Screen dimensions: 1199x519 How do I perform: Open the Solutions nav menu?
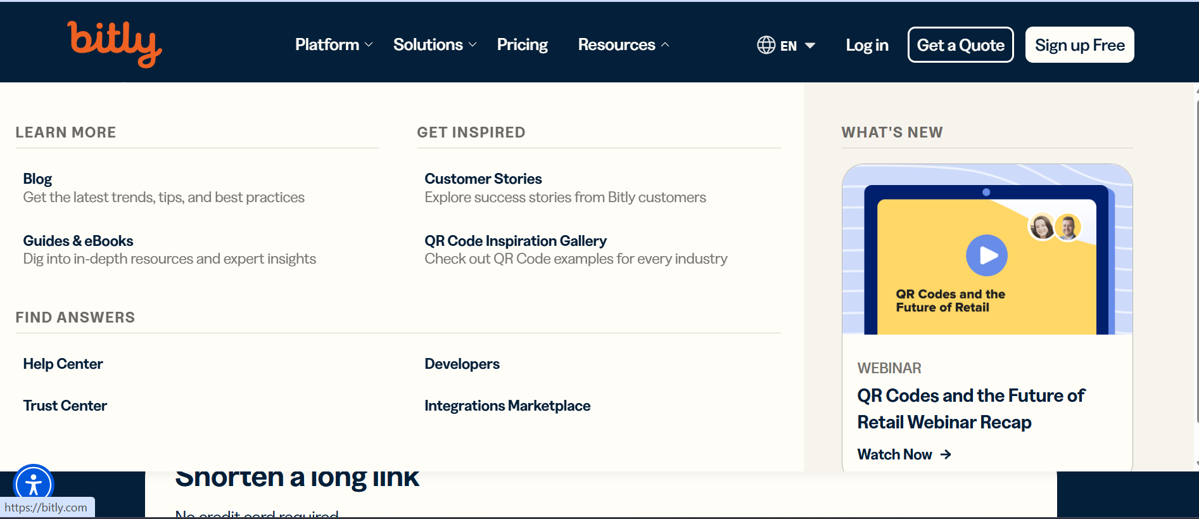(x=435, y=44)
